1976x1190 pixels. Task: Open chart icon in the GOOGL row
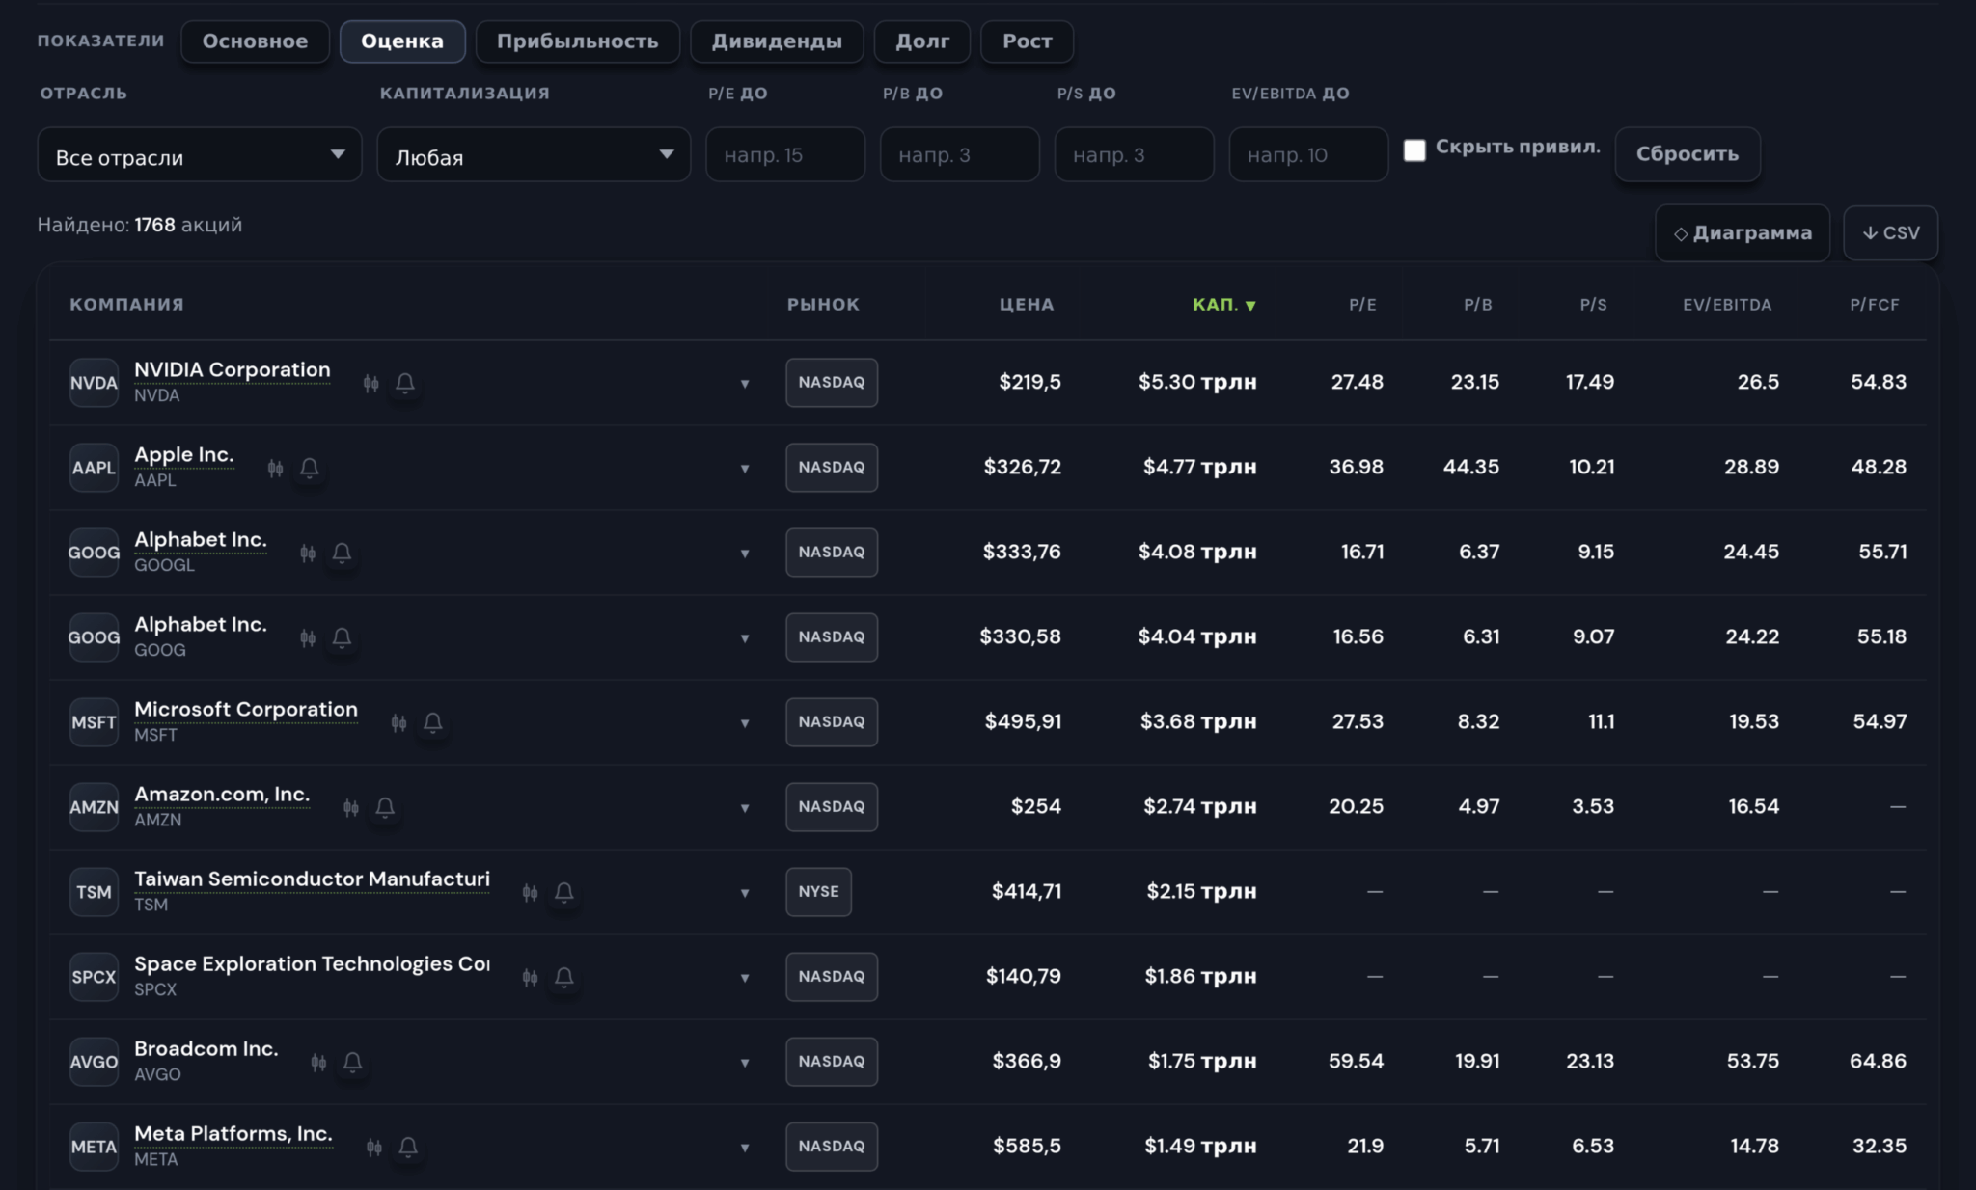click(308, 553)
